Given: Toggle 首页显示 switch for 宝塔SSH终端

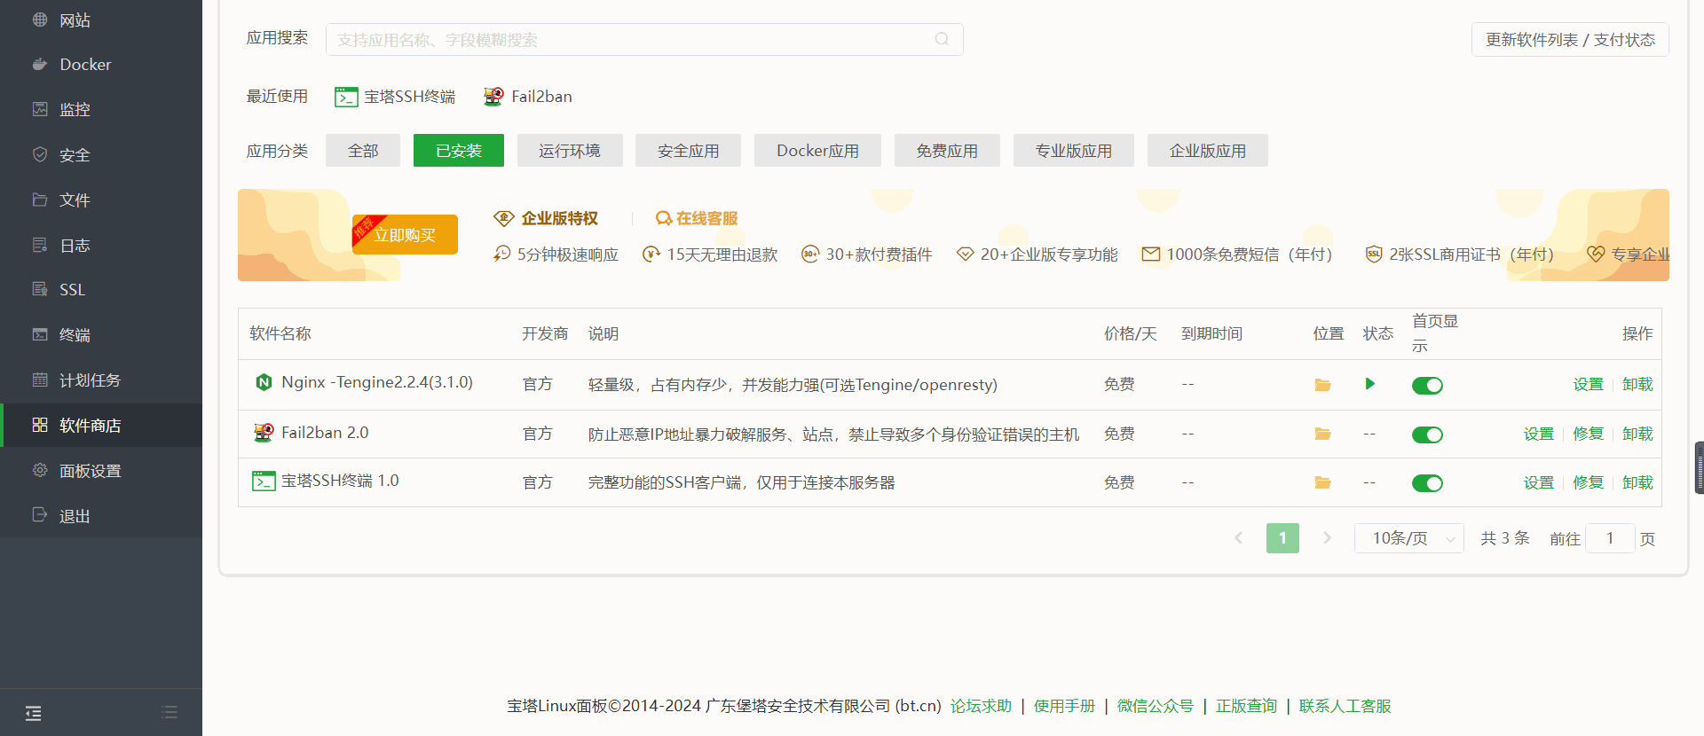Looking at the screenshot, I should [x=1427, y=483].
